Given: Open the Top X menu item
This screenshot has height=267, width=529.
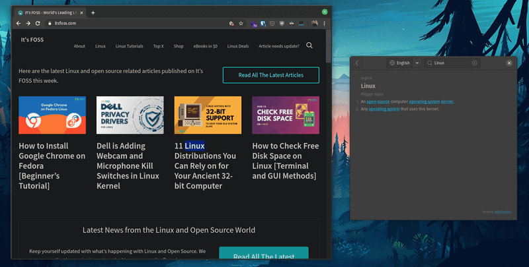Looking at the screenshot, I should pos(158,46).
